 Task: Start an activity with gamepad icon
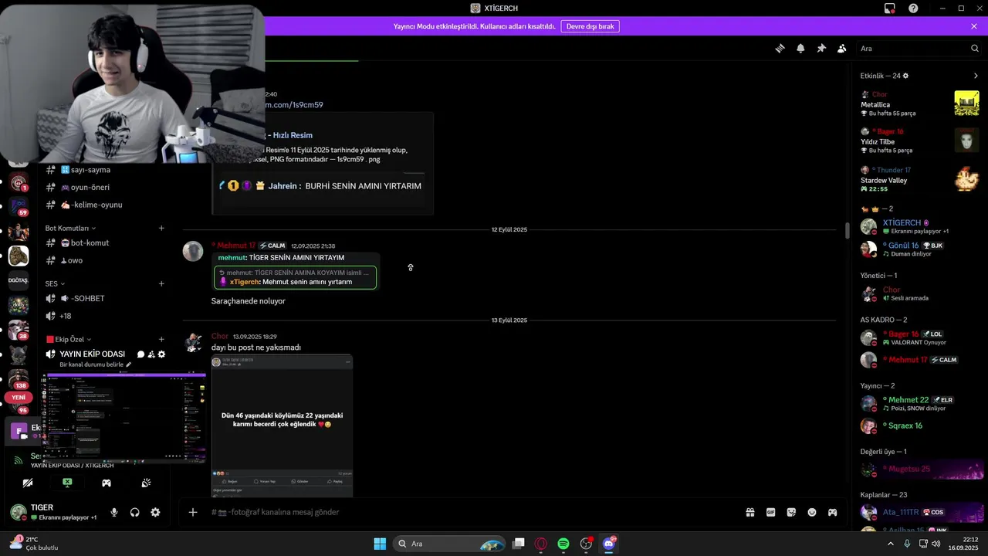click(x=107, y=483)
